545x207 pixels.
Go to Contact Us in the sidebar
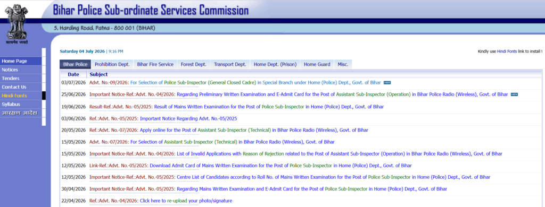[x=21, y=87]
